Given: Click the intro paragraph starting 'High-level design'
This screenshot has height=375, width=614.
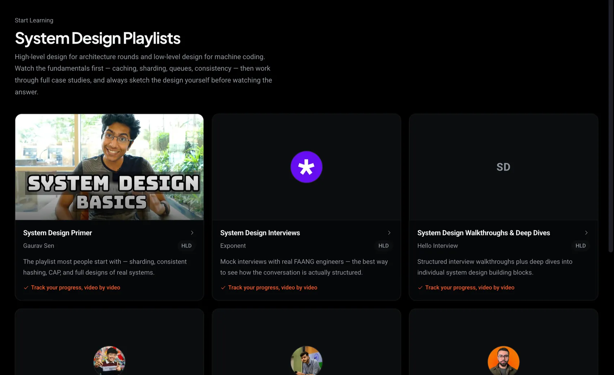Looking at the screenshot, I should click(143, 74).
